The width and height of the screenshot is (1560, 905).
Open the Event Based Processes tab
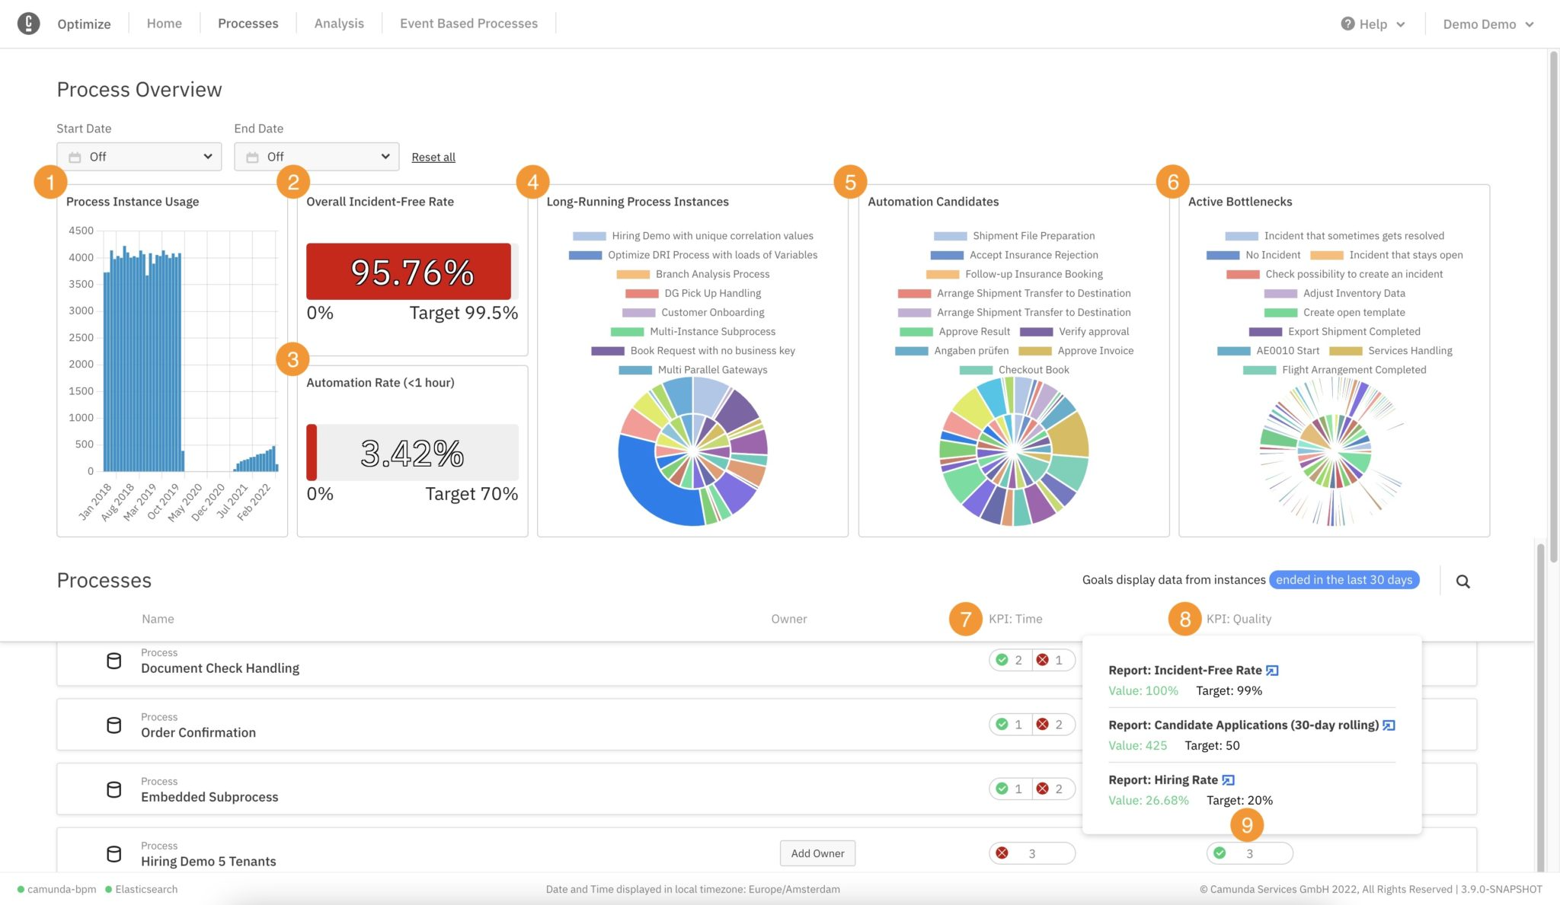pos(468,24)
